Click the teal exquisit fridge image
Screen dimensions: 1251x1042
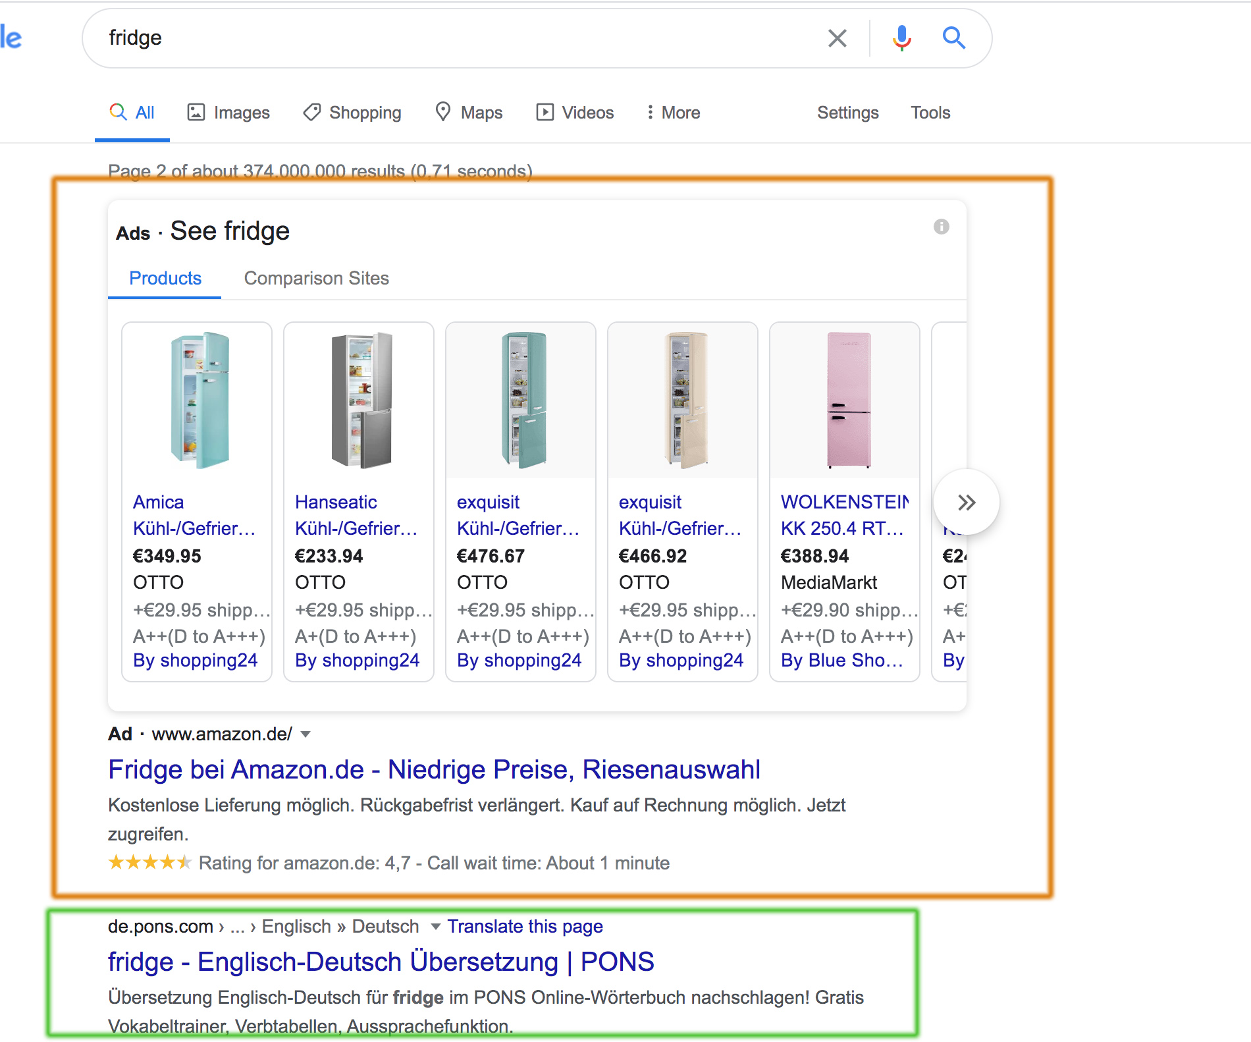[523, 400]
